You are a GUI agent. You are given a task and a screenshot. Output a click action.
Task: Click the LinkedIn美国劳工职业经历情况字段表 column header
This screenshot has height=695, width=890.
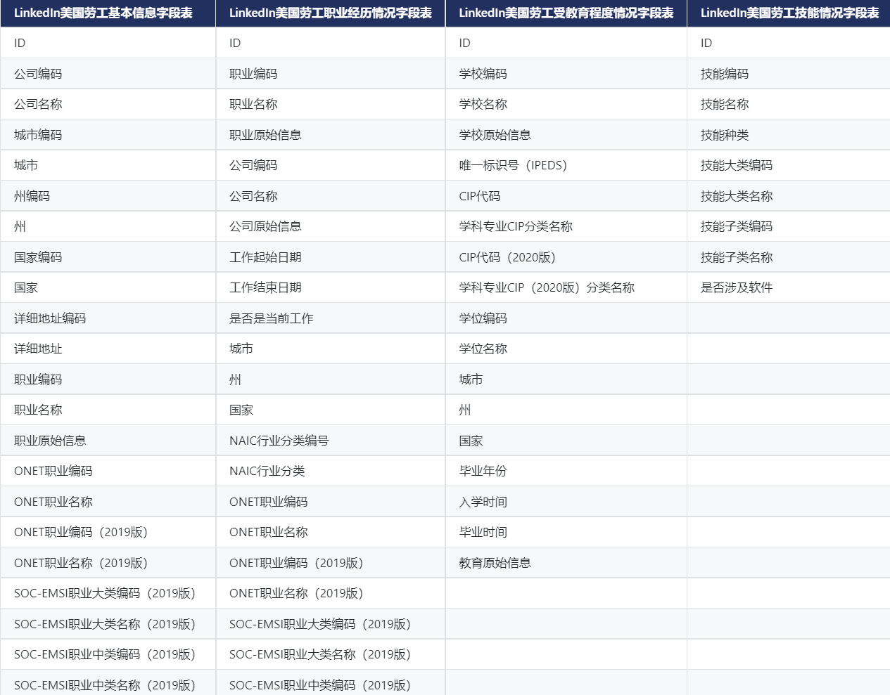(331, 13)
